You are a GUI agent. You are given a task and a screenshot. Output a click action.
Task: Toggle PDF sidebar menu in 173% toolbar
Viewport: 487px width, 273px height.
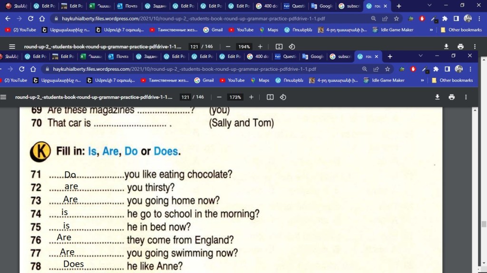point(4,97)
